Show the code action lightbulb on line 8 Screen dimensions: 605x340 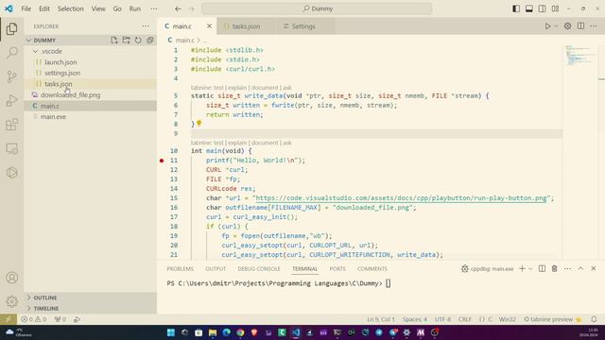pos(199,124)
